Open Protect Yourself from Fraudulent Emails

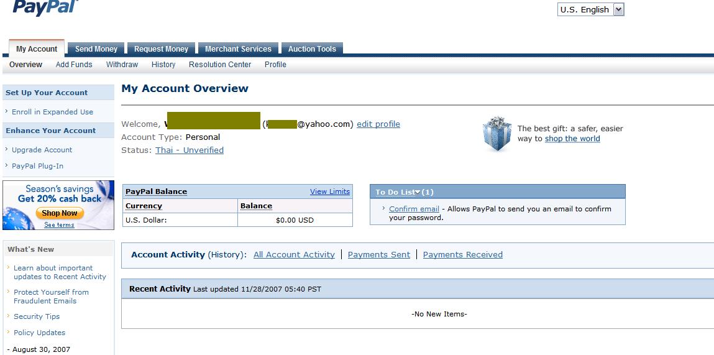51,296
